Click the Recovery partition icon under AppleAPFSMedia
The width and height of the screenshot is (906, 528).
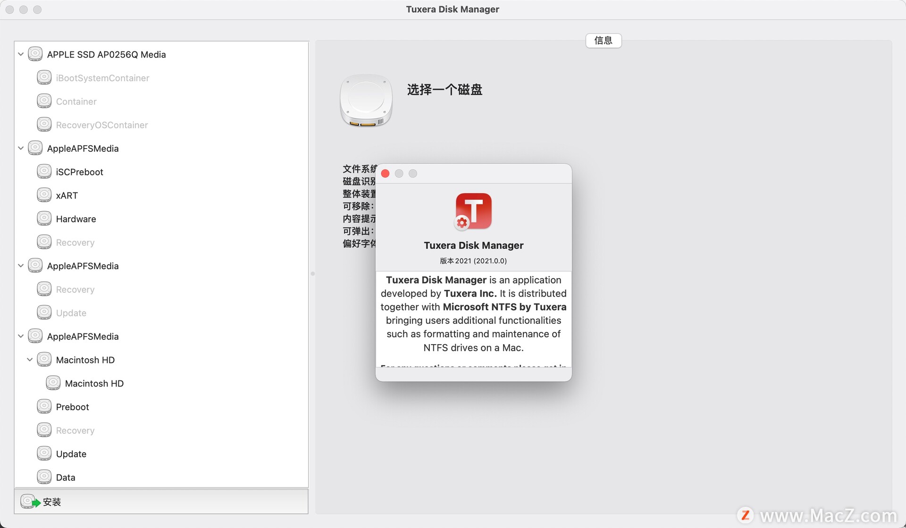pos(44,242)
